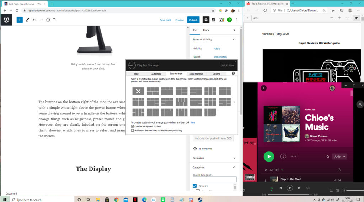
Task: Change publish time via Immediately link
Action: click(x=220, y=57)
